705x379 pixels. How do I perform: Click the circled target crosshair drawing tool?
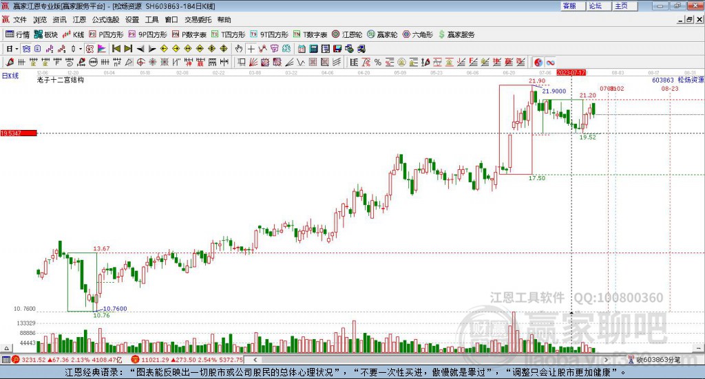point(140,63)
